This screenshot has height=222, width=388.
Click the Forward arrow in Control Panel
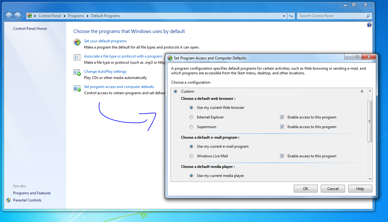[18, 16]
